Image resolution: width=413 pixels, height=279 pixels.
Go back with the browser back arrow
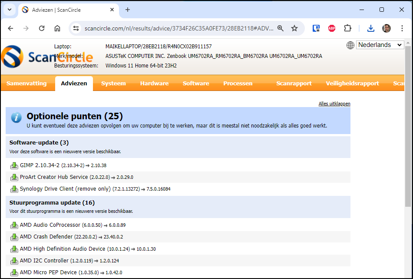click(10, 28)
